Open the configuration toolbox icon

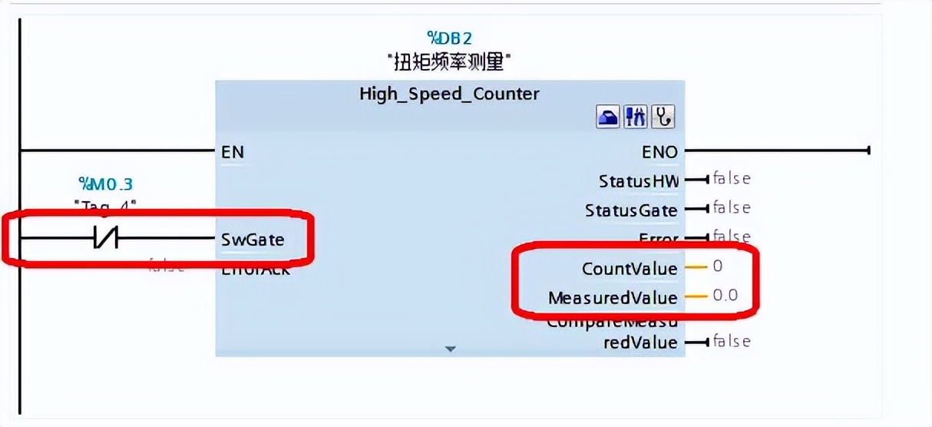click(608, 118)
